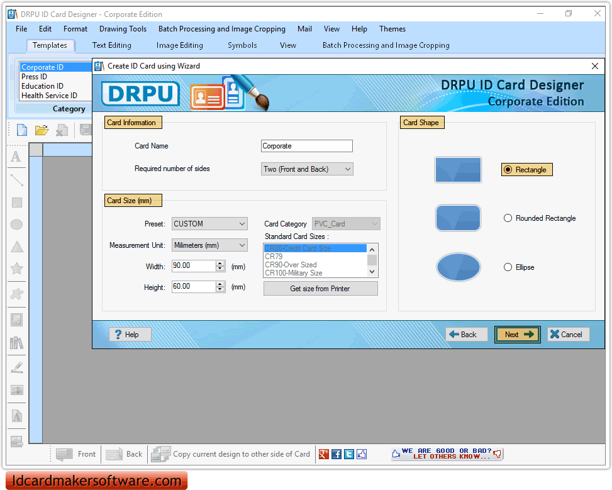Open the Measurement Unit dropdown

pyautogui.click(x=241, y=245)
